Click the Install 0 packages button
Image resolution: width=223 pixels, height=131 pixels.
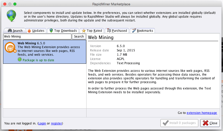179,123
